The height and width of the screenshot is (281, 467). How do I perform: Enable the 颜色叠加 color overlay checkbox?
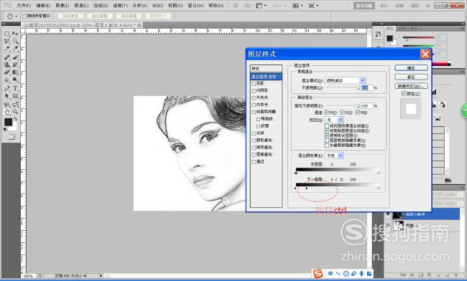[254, 140]
